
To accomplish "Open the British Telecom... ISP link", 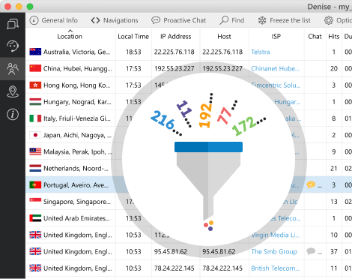I will click(x=276, y=268).
